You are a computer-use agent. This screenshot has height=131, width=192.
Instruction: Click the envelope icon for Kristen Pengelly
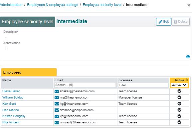click(57, 116)
